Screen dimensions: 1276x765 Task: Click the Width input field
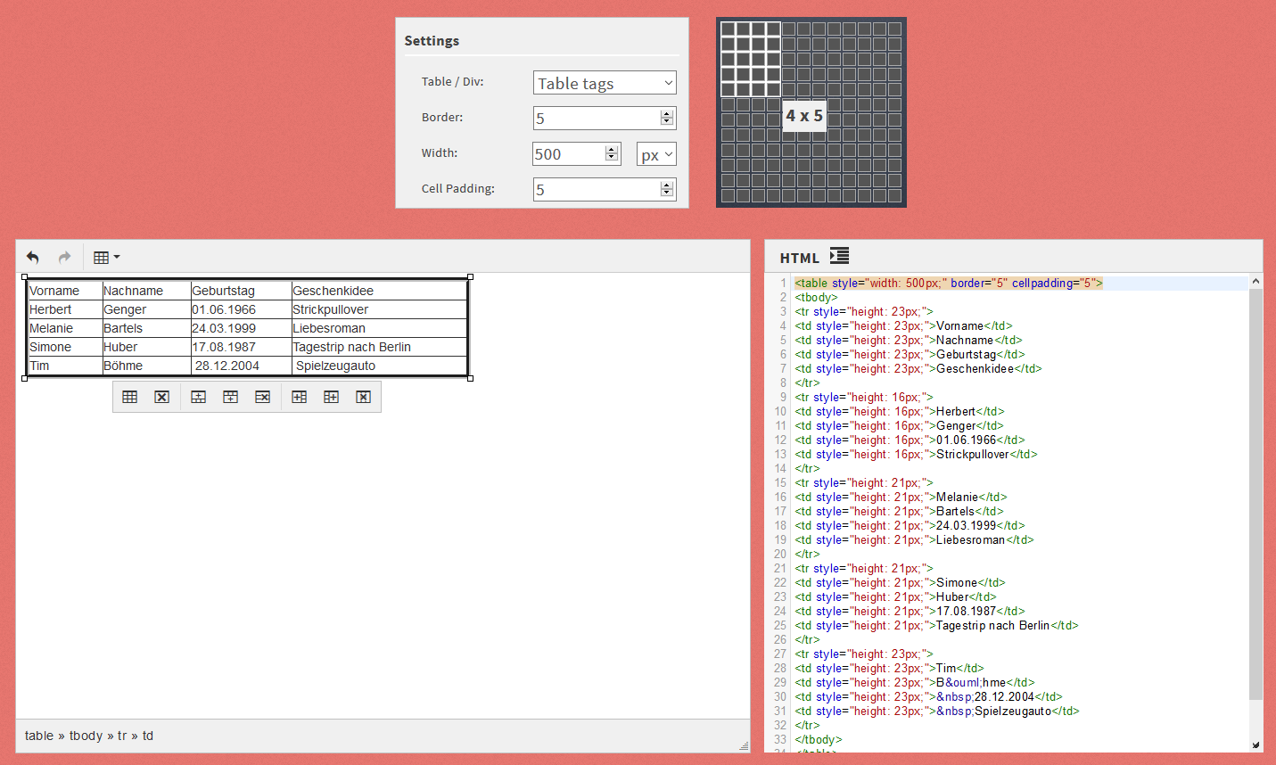(567, 154)
